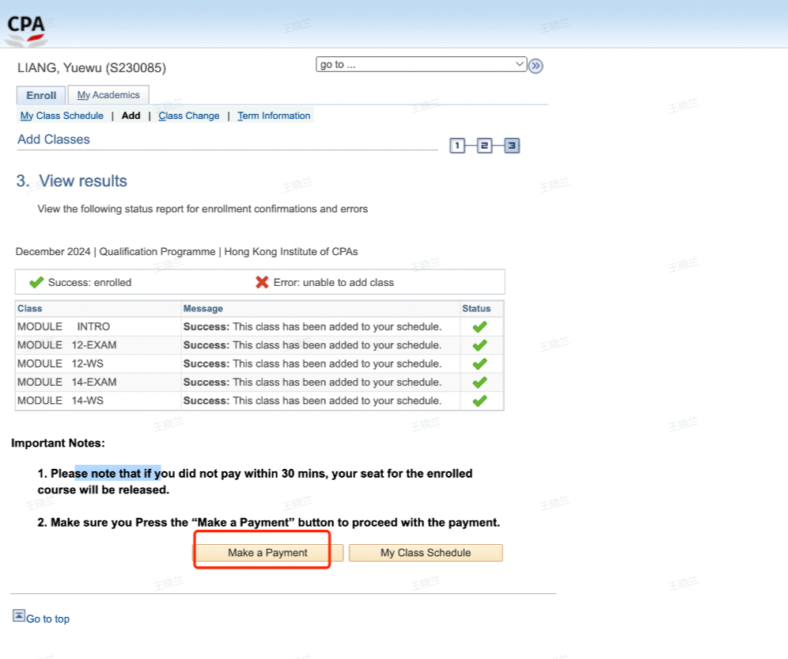Click the green check beside Success: enrolled

point(36,282)
